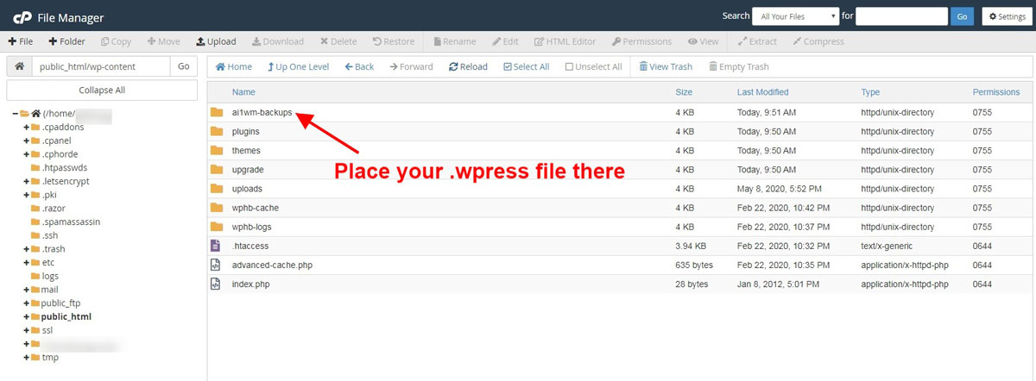
Task: Open View Trash
Action: [x=666, y=66]
